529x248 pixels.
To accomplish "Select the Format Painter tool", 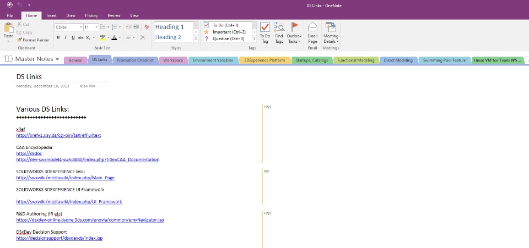I will (x=33, y=40).
